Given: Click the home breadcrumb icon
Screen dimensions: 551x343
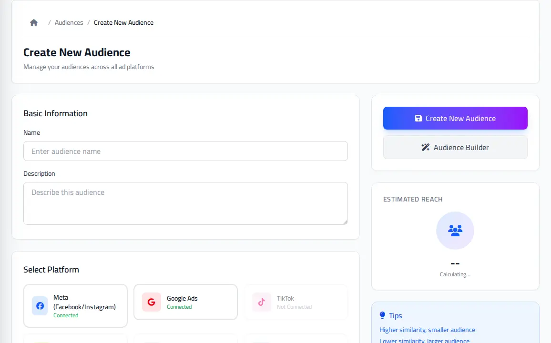Looking at the screenshot, I should (34, 22).
